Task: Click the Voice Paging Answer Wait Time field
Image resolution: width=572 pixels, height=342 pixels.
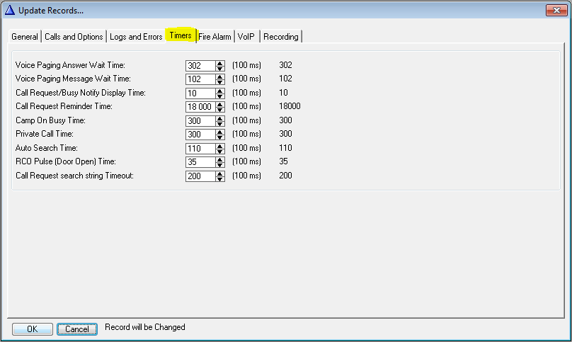Action: (x=200, y=66)
